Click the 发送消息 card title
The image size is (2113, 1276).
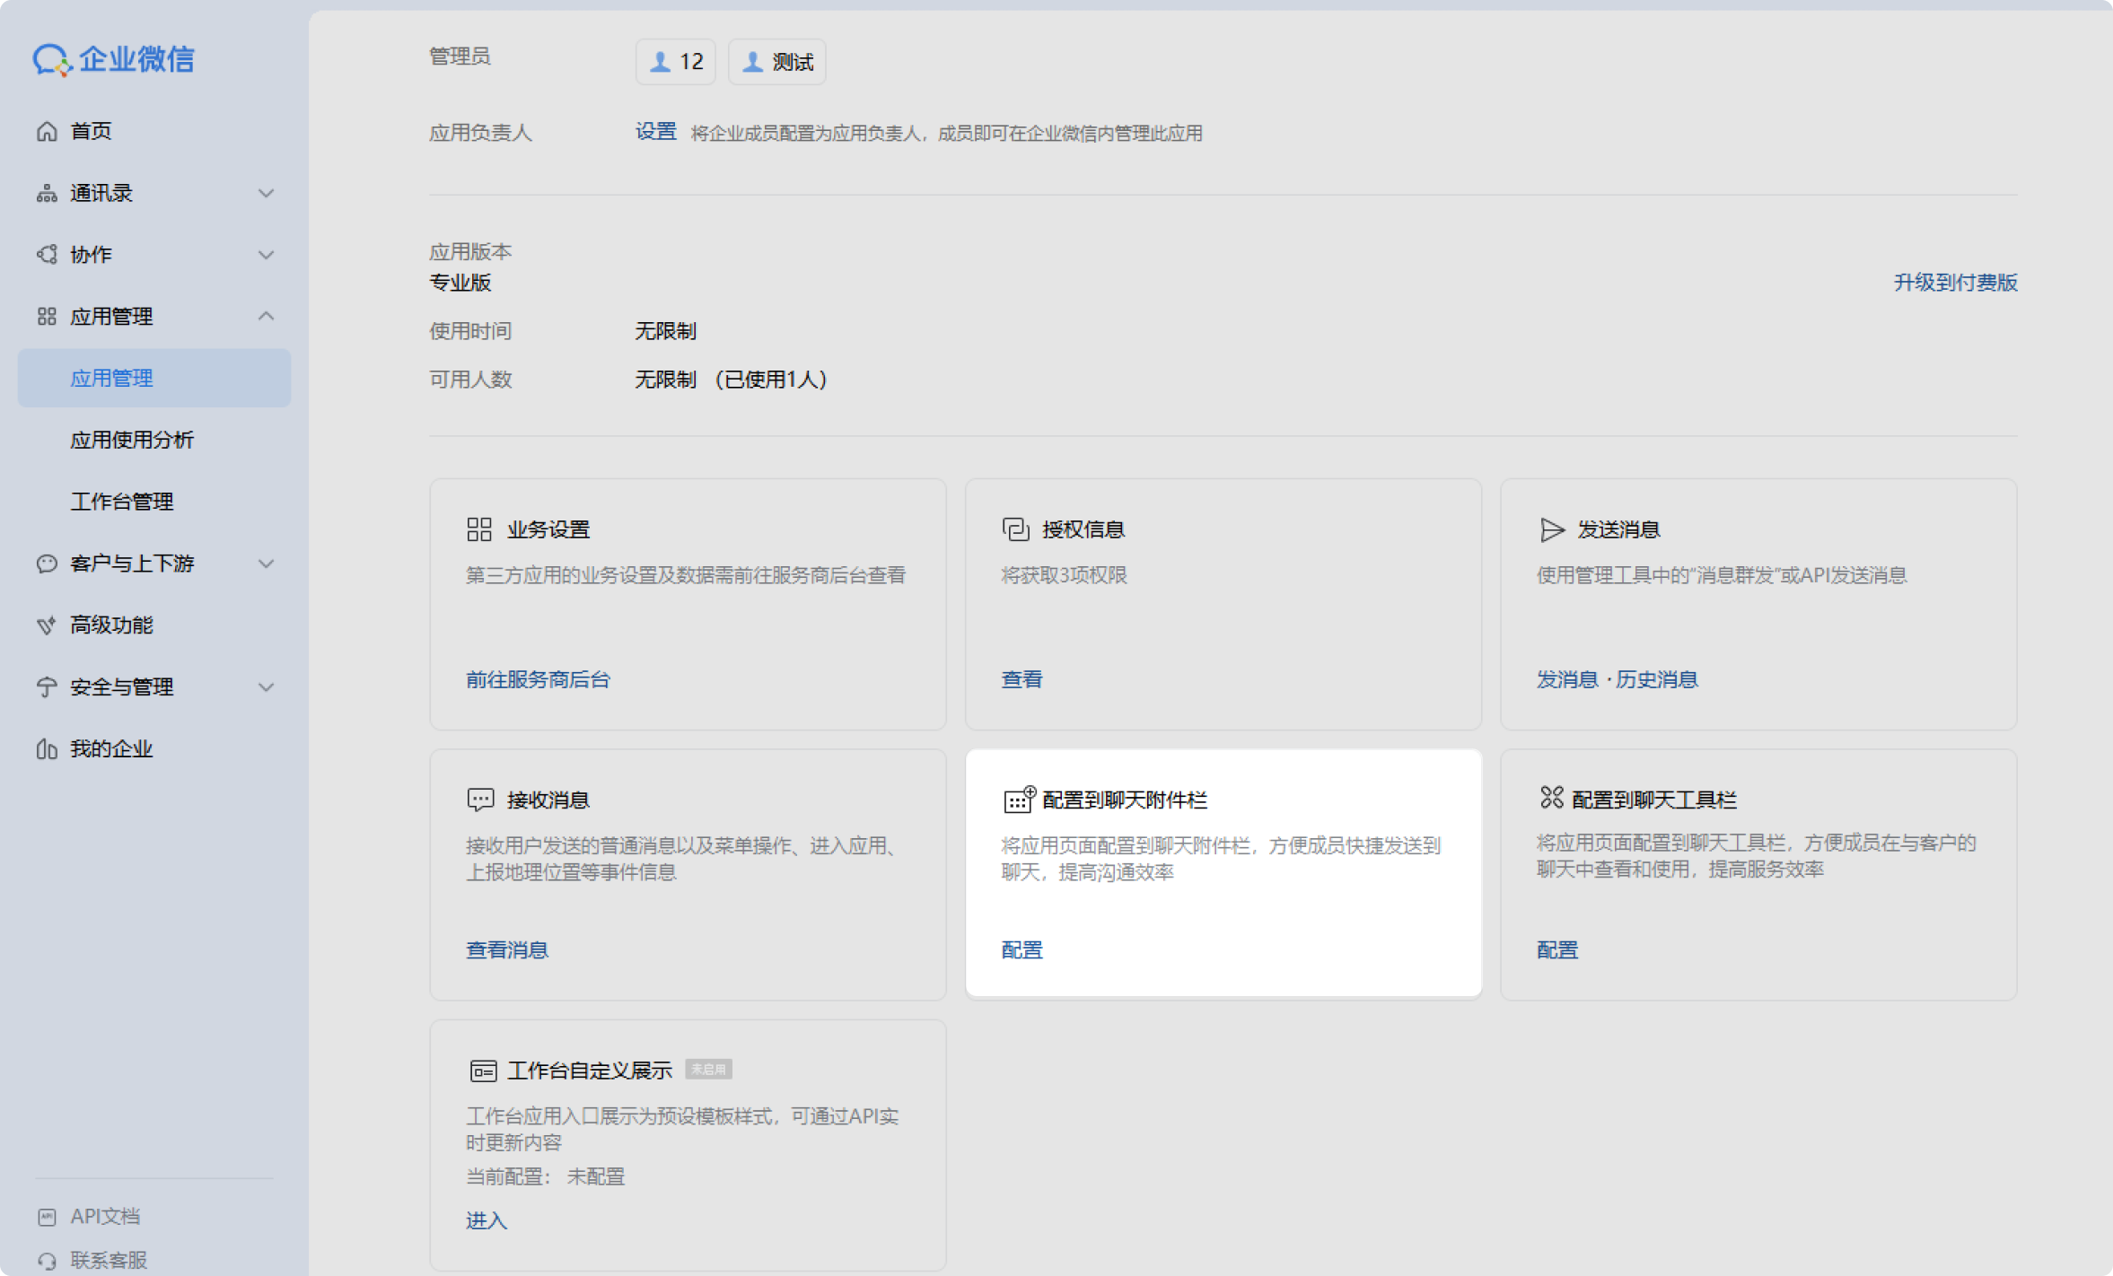(x=1619, y=529)
